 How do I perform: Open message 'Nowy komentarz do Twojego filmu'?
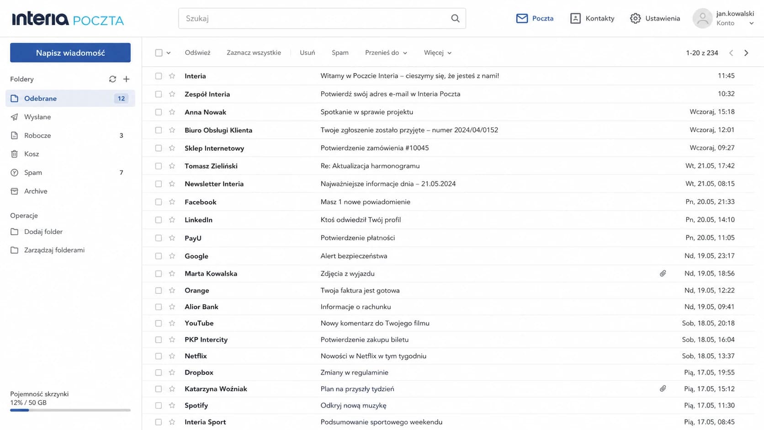[375, 323]
